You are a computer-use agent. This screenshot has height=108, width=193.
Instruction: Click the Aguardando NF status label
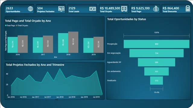[114, 62]
